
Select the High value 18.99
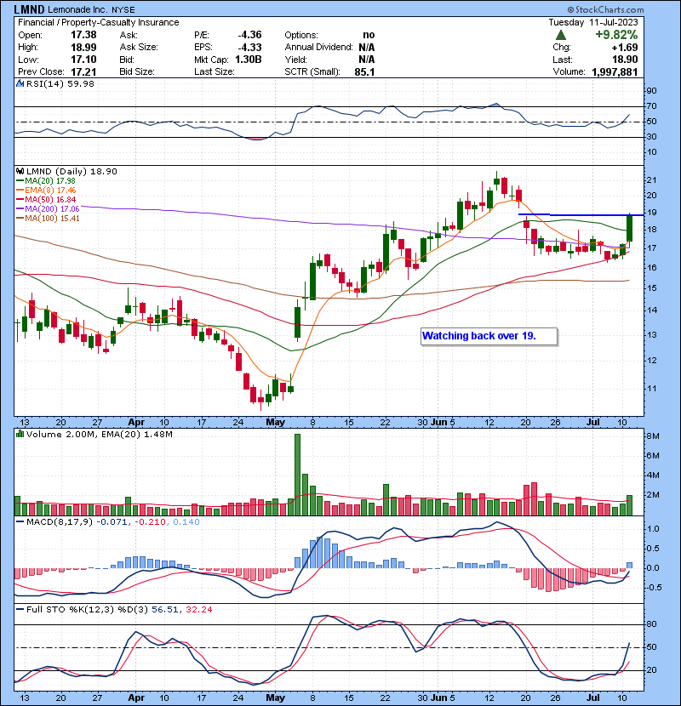click(x=83, y=48)
